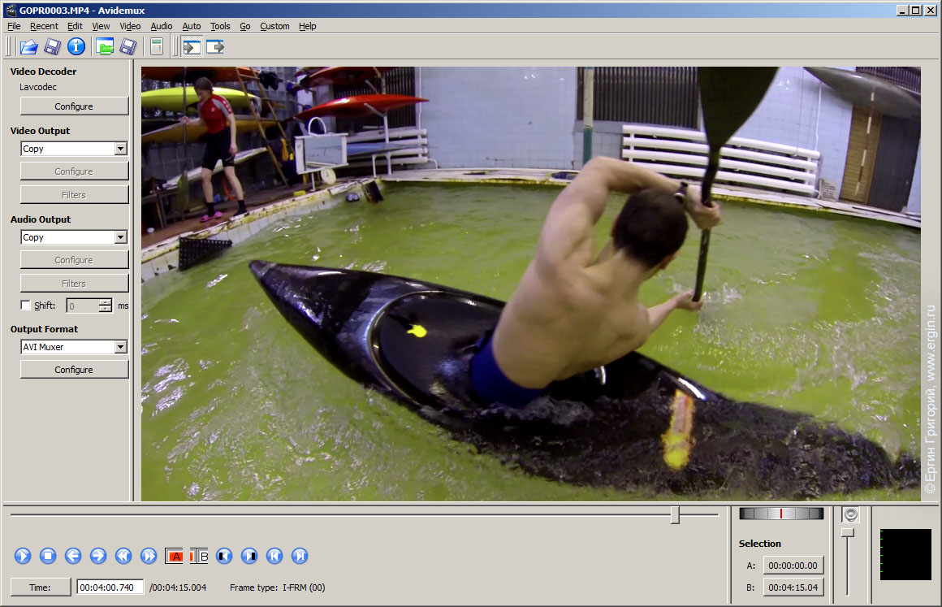
Task: Play the video
Action: point(23,556)
